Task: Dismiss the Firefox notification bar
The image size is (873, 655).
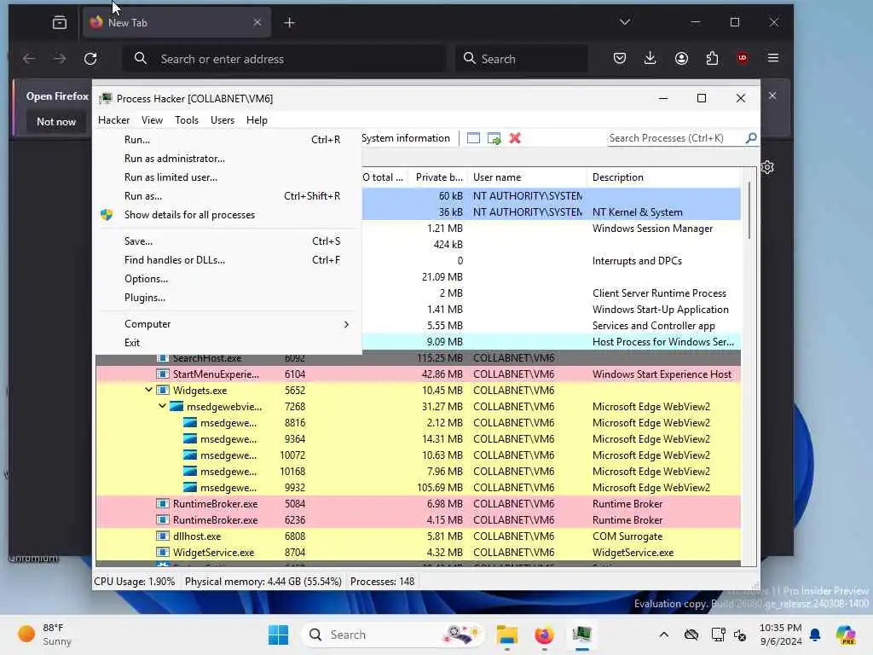Action: pyautogui.click(x=772, y=96)
